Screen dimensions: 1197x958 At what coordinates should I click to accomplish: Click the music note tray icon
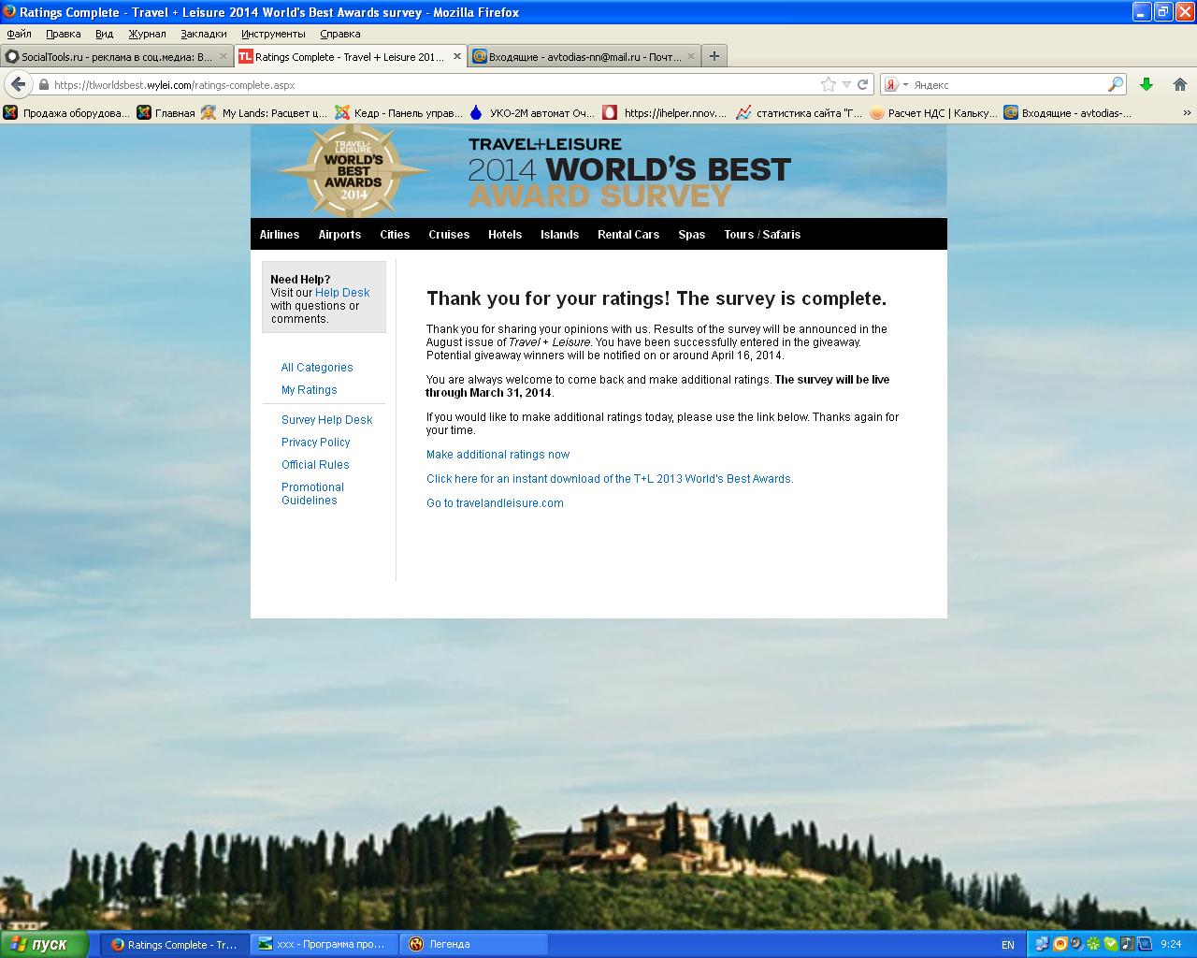click(1127, 945)
